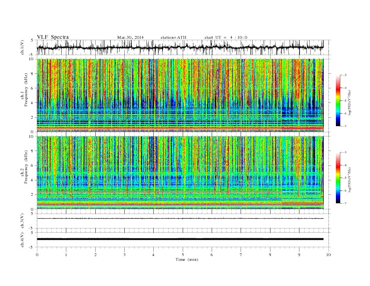Select the ch.2 frequency spectrogram panel
This screenshot has height=286, width=370.
(x=180, y=173)
